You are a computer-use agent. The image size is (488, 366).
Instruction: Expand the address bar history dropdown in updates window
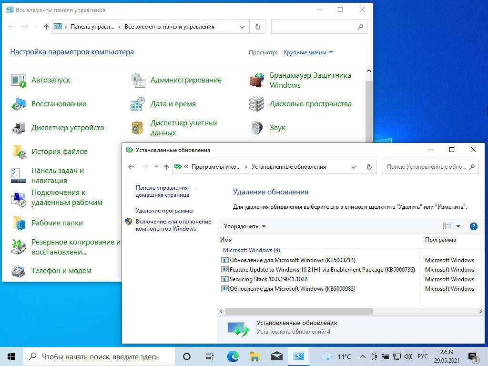pos(353,167)
